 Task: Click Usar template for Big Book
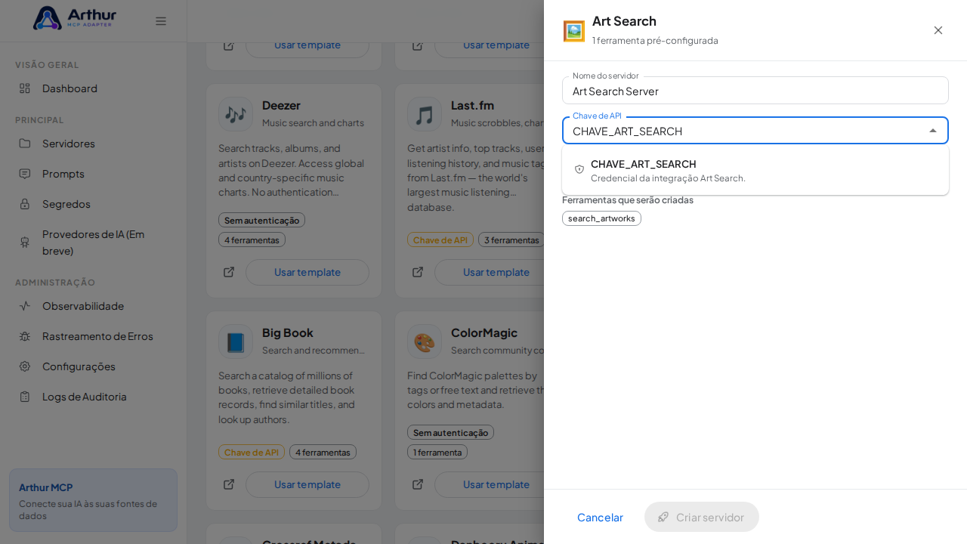(307, 484)
